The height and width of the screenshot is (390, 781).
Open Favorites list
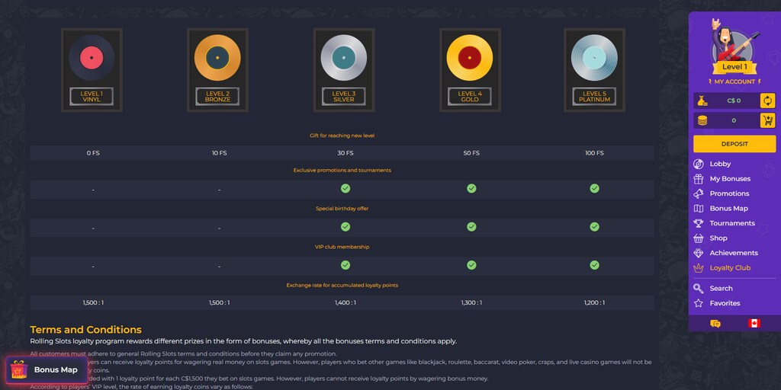tap(724, 303)
